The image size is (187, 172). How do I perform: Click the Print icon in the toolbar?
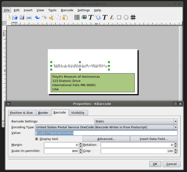(x=29, y=17)
